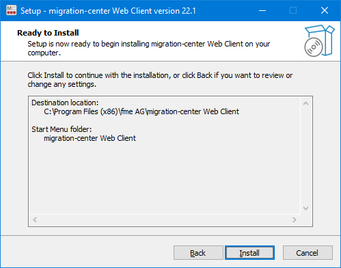Click the scroll right arrow in summary box
Viewport: 341px width, 268px height.
(x=295, y=219)
